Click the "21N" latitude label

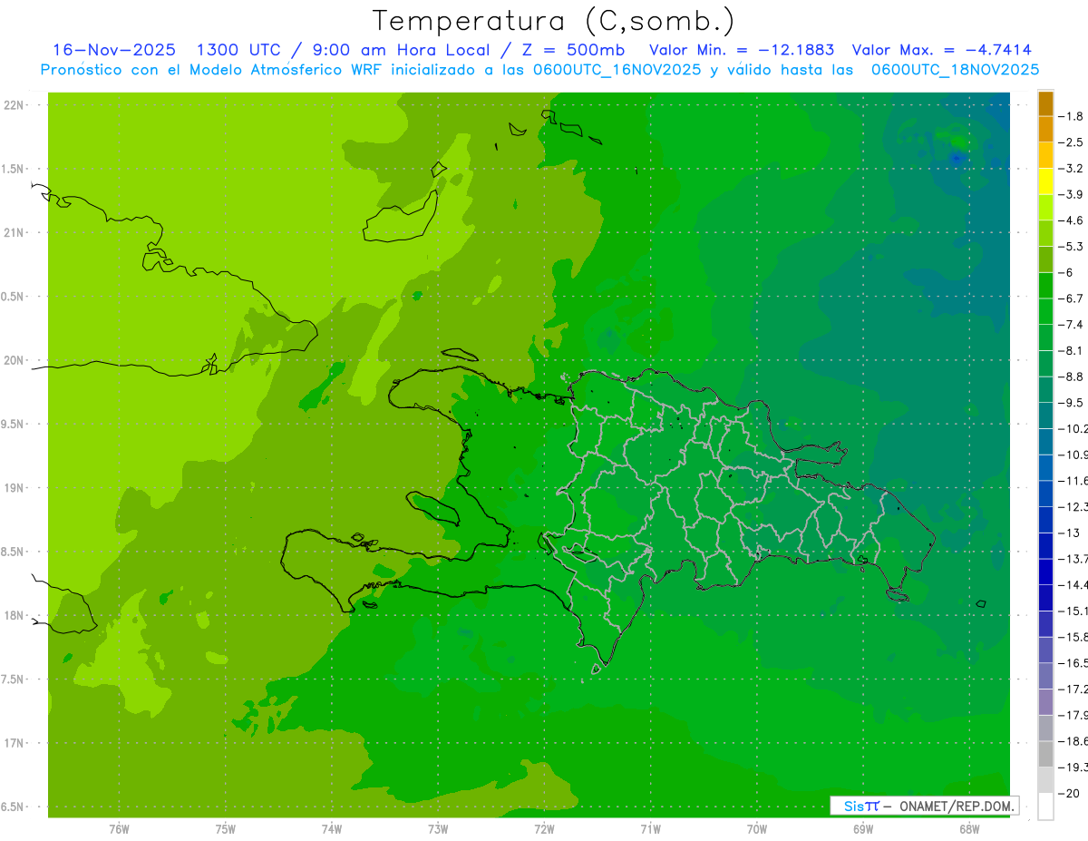click(13, 232)
